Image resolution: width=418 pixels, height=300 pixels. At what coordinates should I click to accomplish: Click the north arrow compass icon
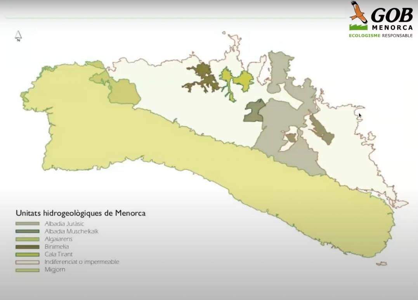(18, 36)
